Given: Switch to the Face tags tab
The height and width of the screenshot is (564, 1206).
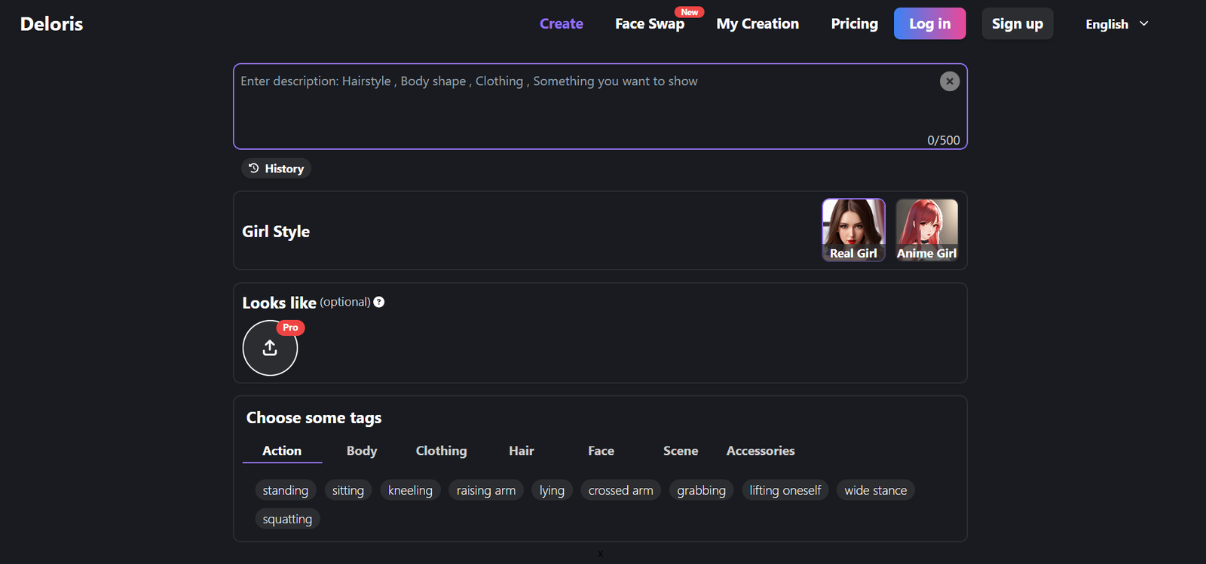Looking at the screenshot, I should [x=601, y=451].
